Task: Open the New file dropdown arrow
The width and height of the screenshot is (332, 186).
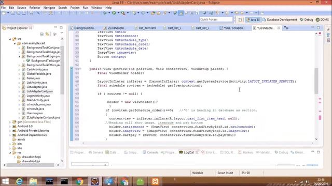Action: pyautogui.click(x=8, y=13)
